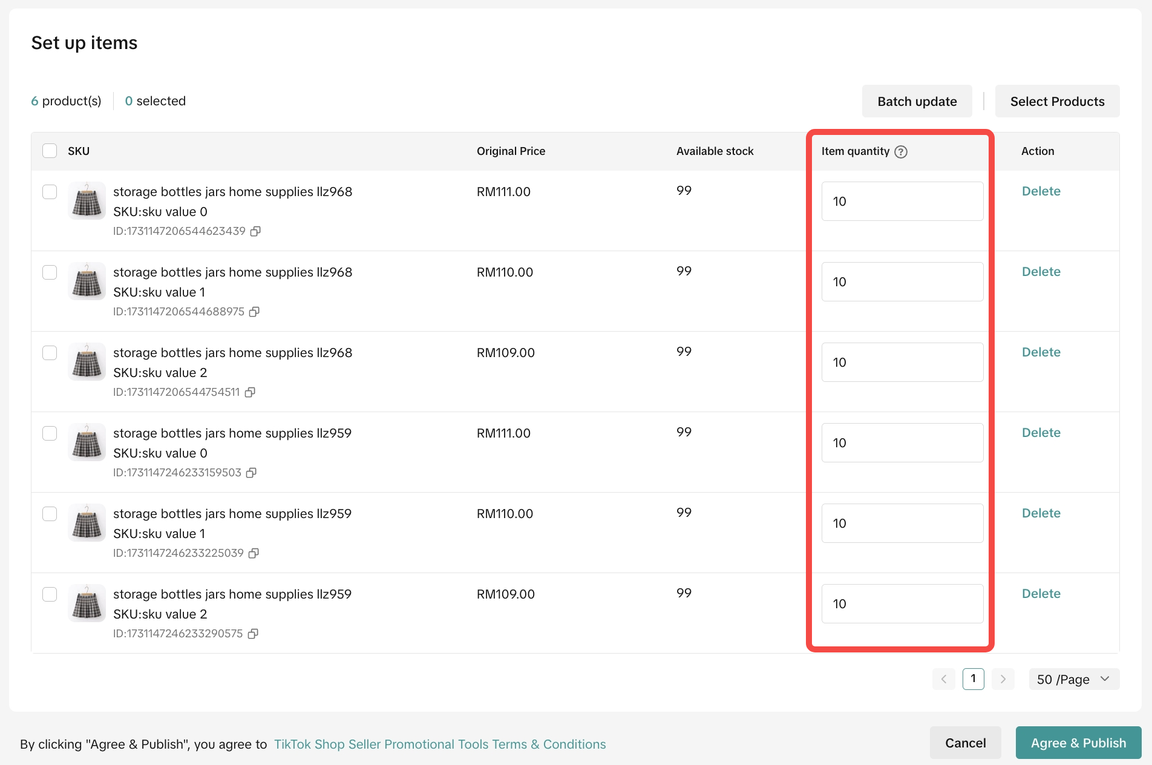Open Select Products

1057,102
